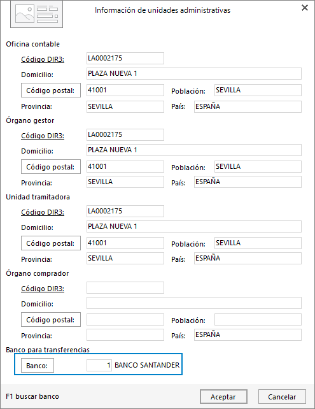Click Código postal button under Órgano comprador
This screenshot has height=409, width=315.
pos(51,320)
